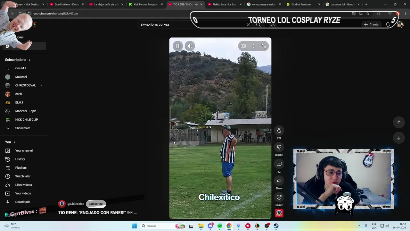Open the Shorts player more options menu
This screenshot has height=231, width=410.
(253, 46)
